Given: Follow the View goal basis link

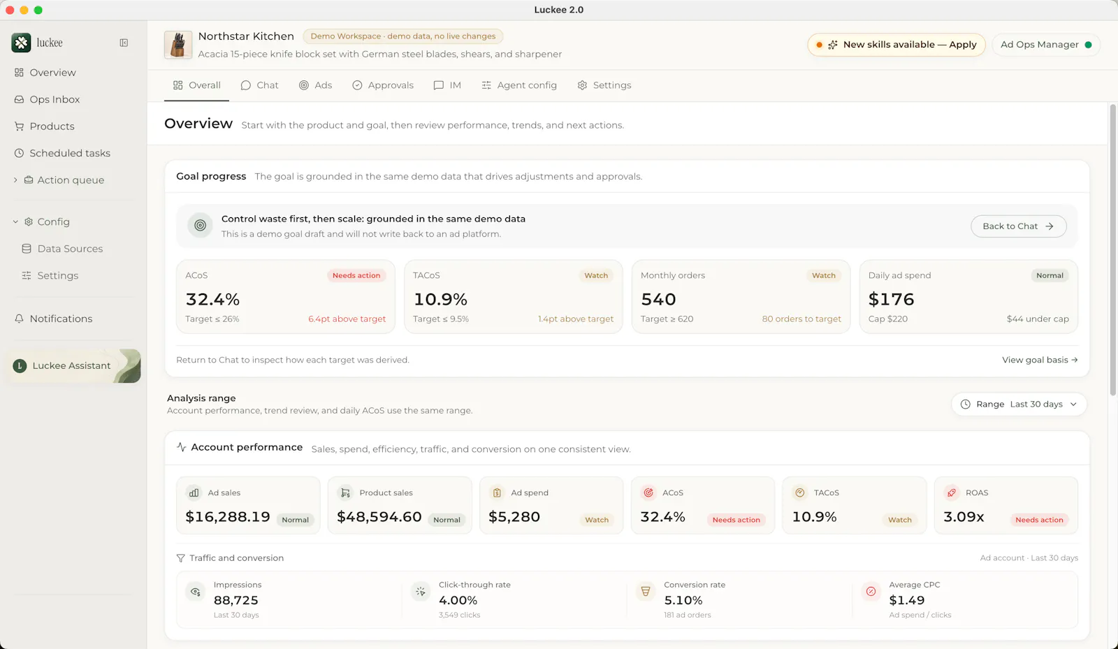Looking at the screenshot, I should 1040,360.
